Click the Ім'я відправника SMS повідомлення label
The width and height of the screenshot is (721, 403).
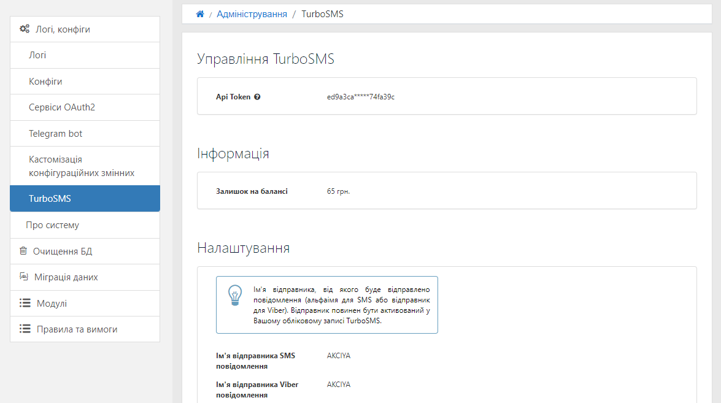(256, 361)
